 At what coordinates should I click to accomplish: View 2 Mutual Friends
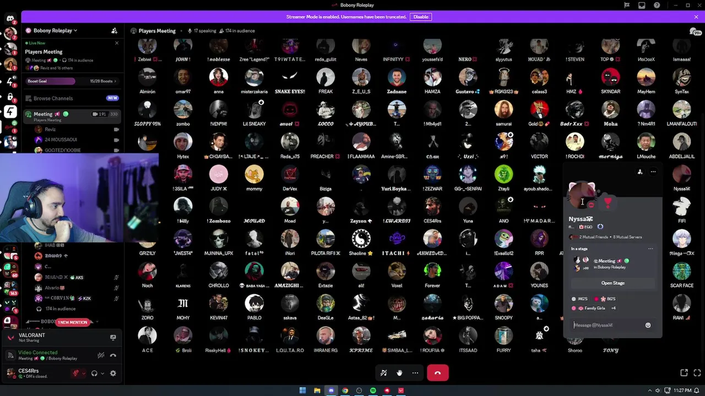point(594,237)
